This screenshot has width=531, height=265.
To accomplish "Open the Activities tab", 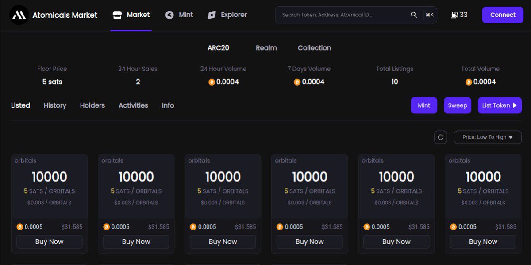I will pyautogui.click(x=133, y=105).
